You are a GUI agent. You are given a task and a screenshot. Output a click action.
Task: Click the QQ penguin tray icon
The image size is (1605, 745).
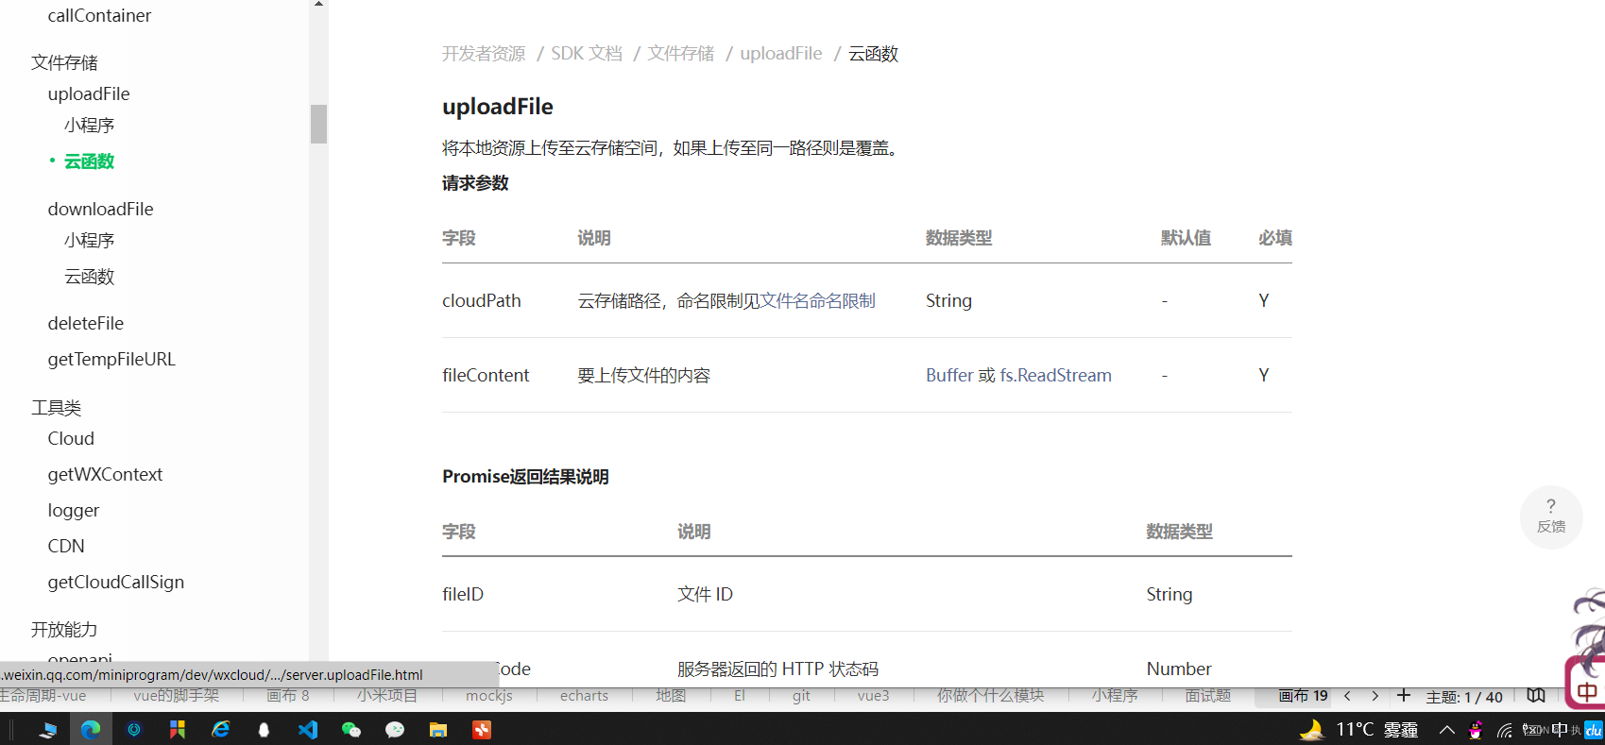1476,729
